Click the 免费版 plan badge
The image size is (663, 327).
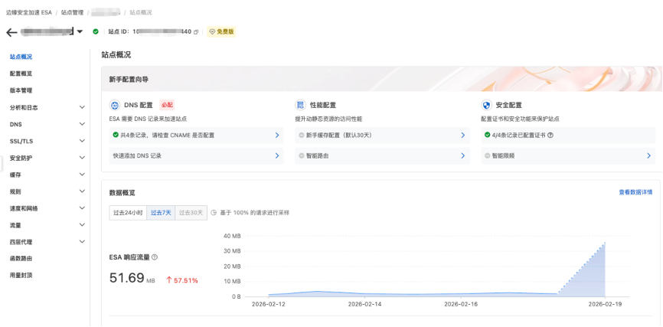pos(221,32)
